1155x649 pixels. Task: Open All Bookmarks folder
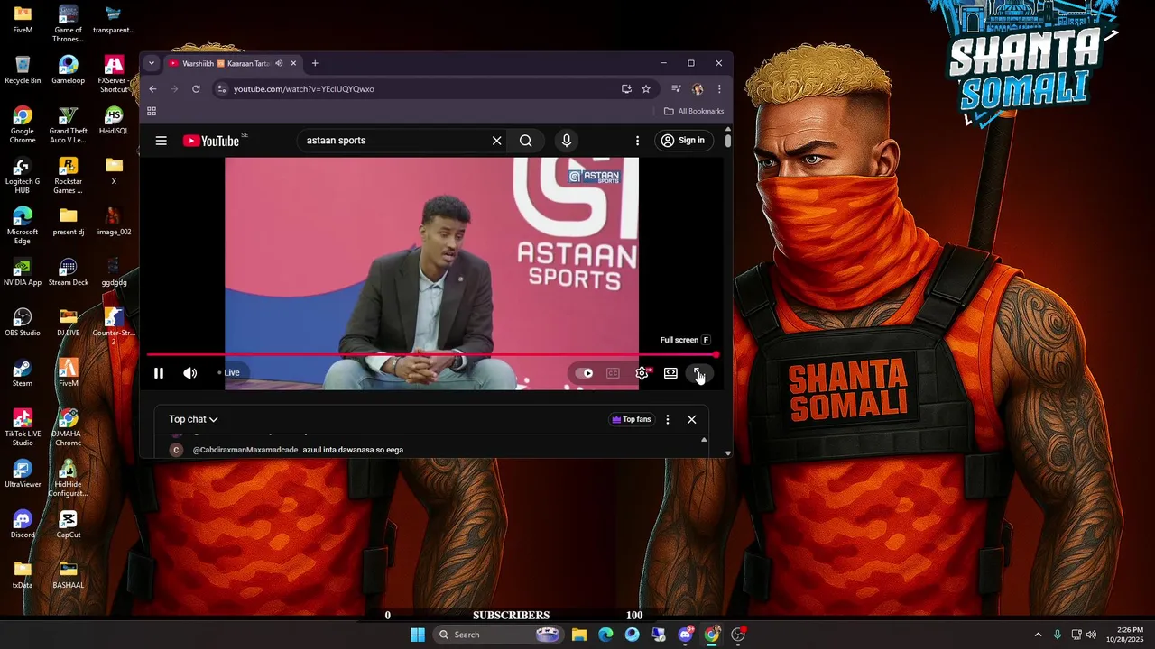694,111
